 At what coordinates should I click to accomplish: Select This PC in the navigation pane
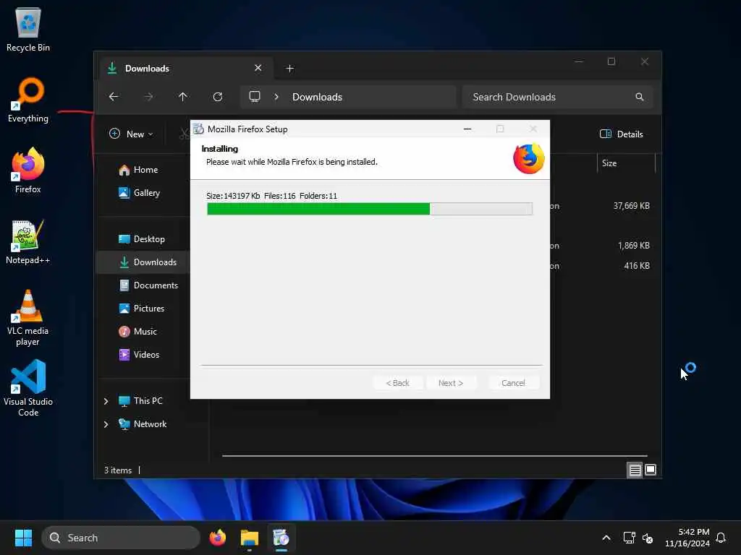point(148,400)
